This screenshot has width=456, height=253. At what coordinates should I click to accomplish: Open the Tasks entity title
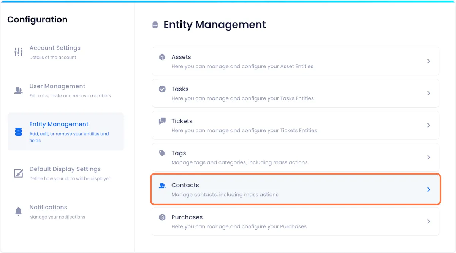(x=180, y=89)
